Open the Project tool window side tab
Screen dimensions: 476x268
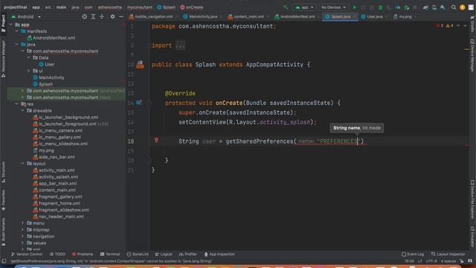(3, 23)
